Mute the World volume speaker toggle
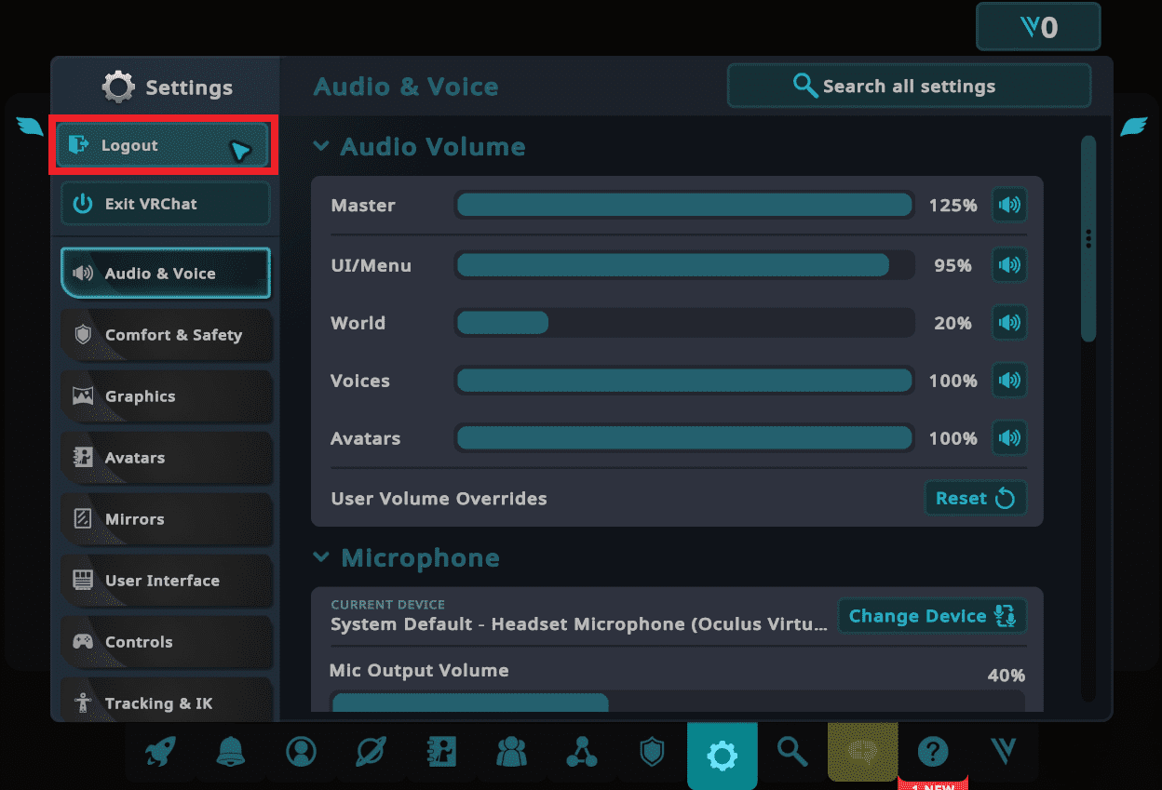Screen dimensions: 1162x790 [1009, 323]
